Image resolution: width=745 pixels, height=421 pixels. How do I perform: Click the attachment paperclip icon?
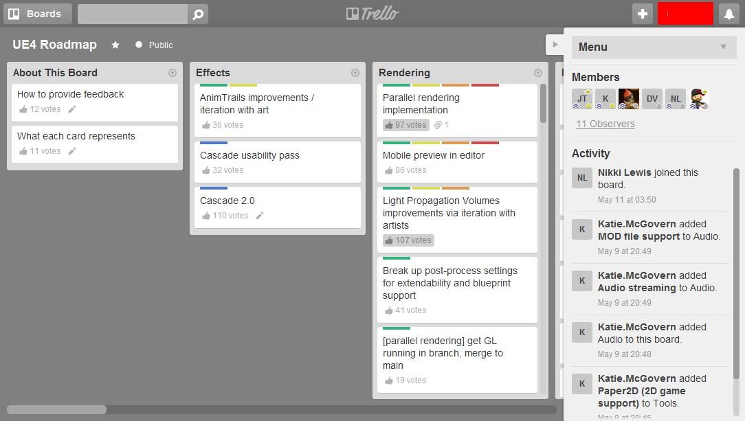click(438, 125)
